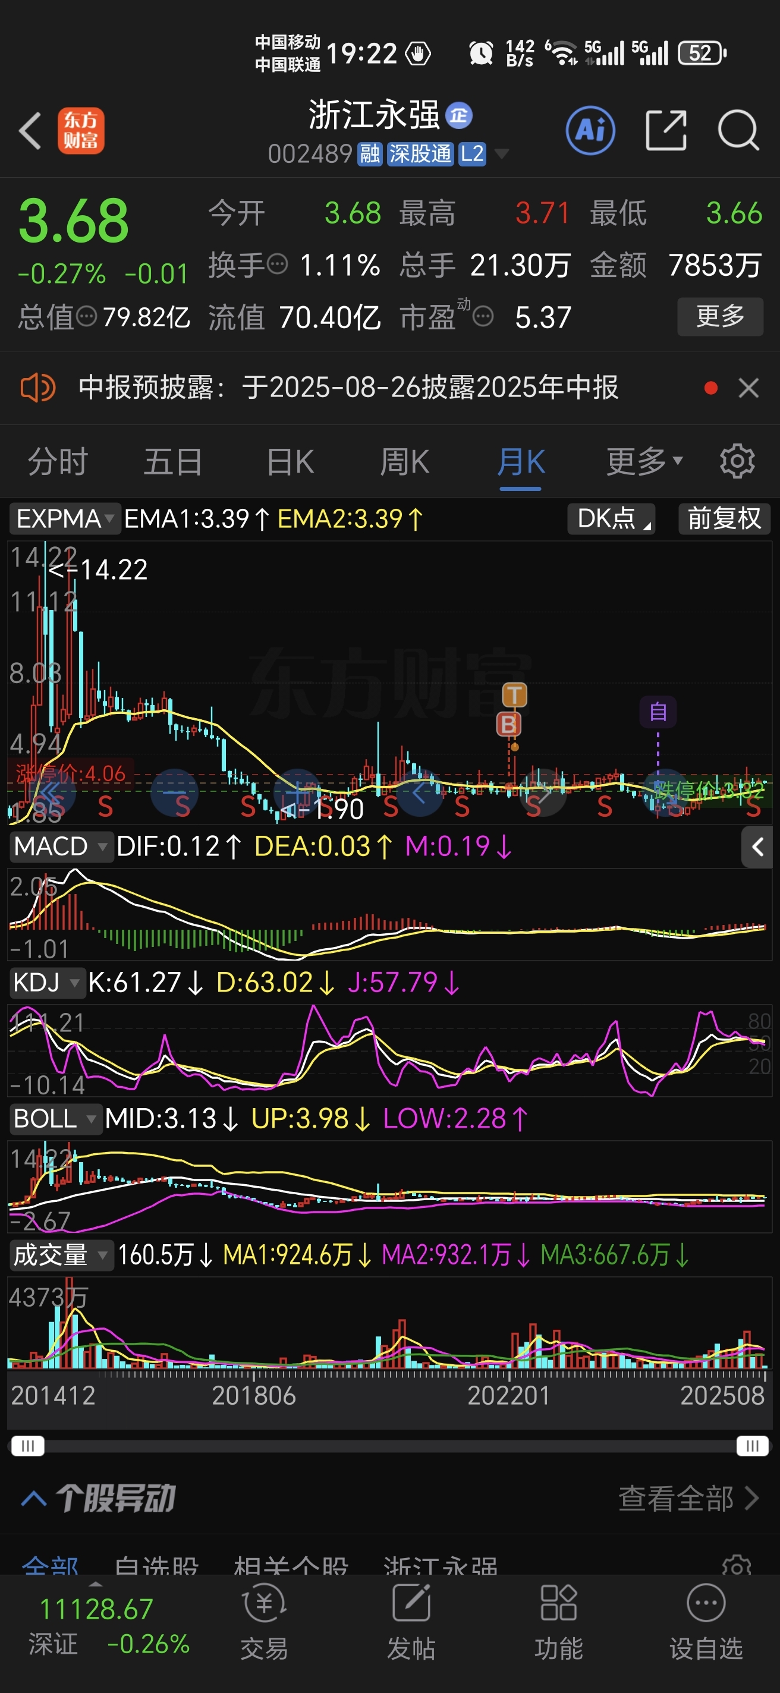Expand the 更多 chart period dropdown
This screenshot has width=780, height=1693.
click(x=644, y=461)
